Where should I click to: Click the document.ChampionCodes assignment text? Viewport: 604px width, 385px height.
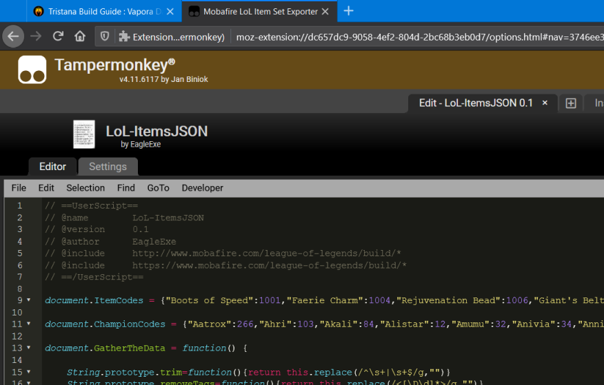[105, 324]
